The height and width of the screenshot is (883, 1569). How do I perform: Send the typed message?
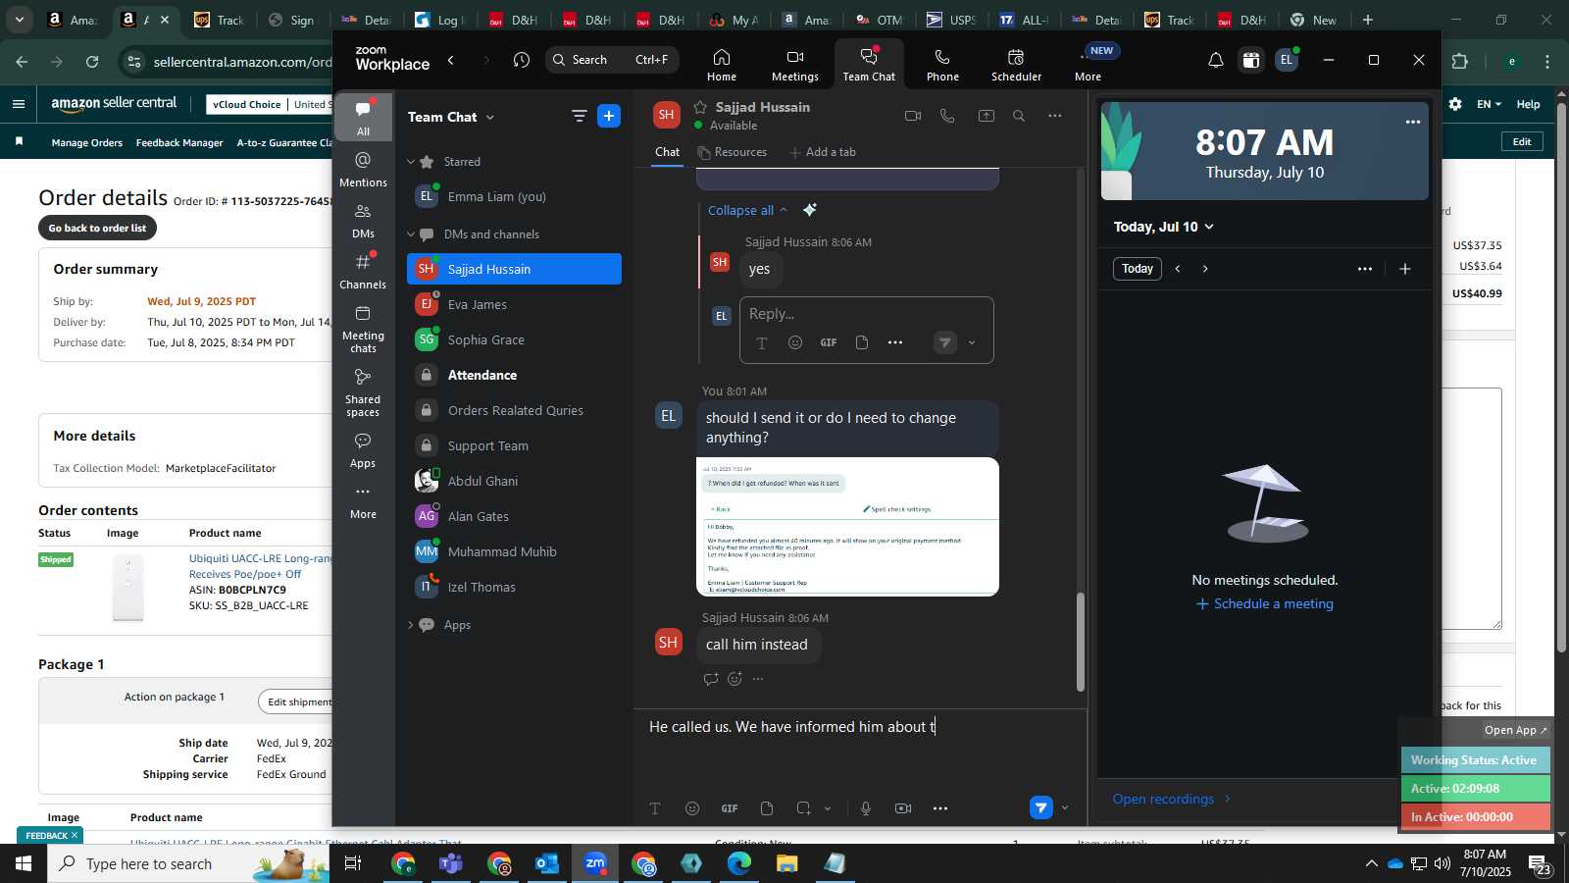[1040, 808]
